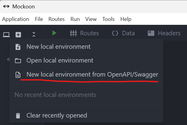
Task: Choose New local environment from OpenAPI/Swagger
Action: click(x=86, y=74)
